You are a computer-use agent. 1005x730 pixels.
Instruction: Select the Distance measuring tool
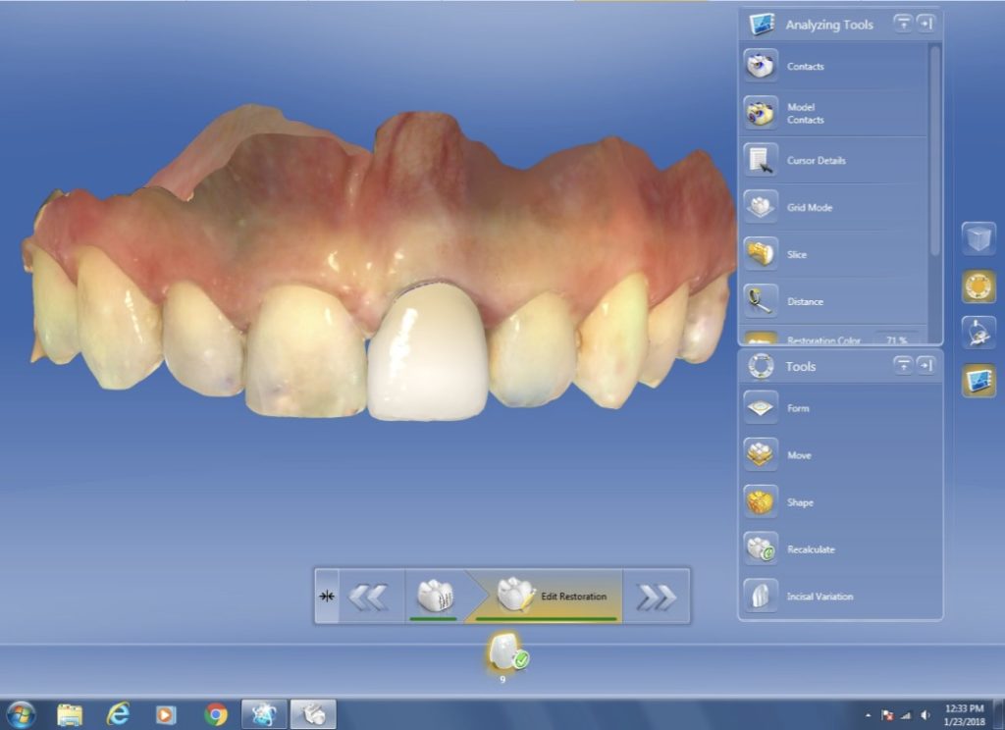pos(761,301)
